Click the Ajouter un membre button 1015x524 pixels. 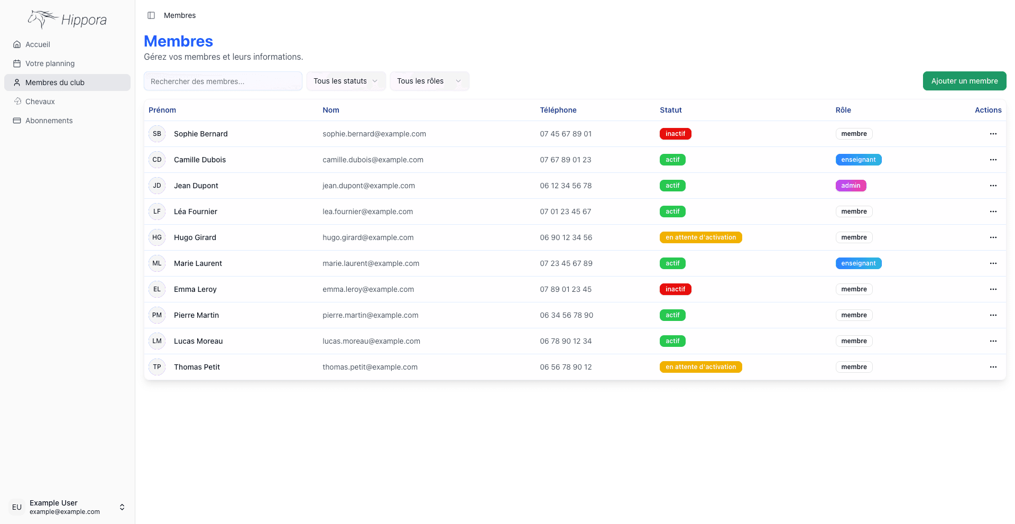click(x=964, y=81)
